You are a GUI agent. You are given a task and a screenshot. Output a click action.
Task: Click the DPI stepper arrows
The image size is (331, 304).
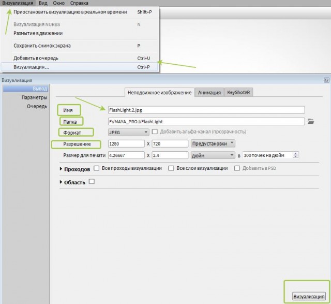point(296,155)
